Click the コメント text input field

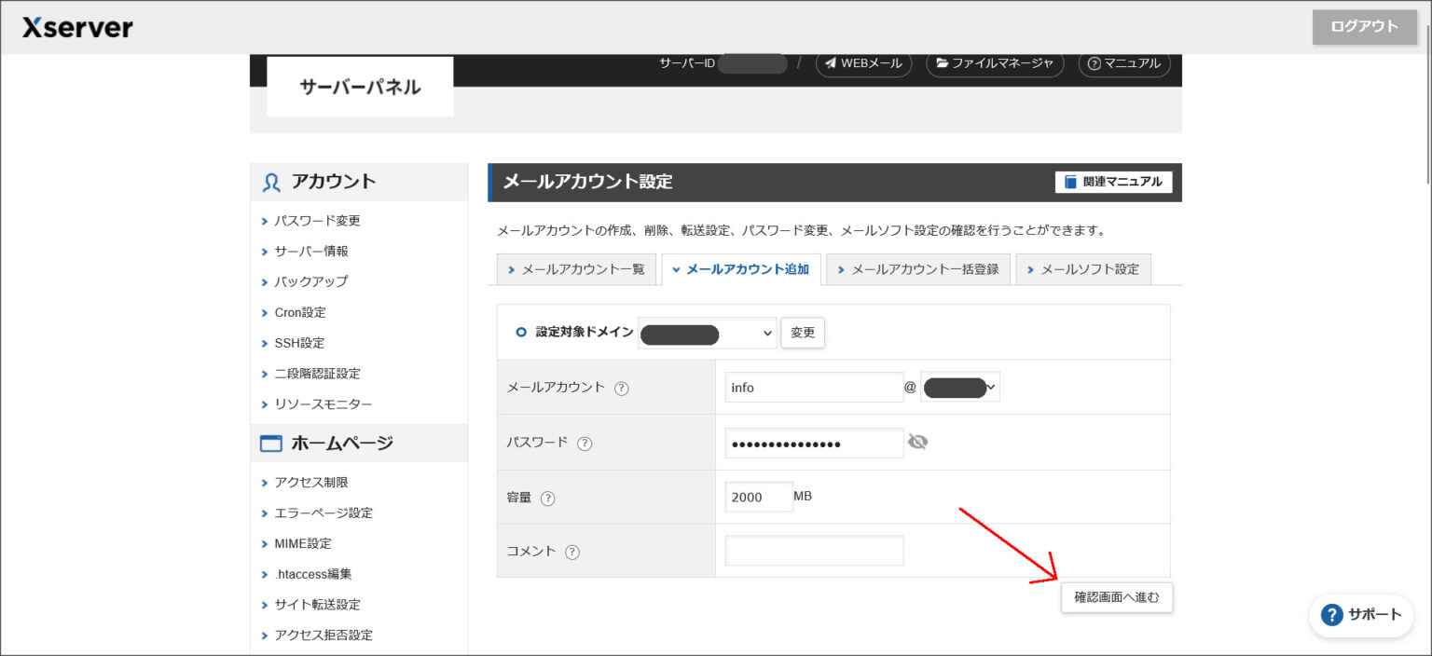[814, 551]
